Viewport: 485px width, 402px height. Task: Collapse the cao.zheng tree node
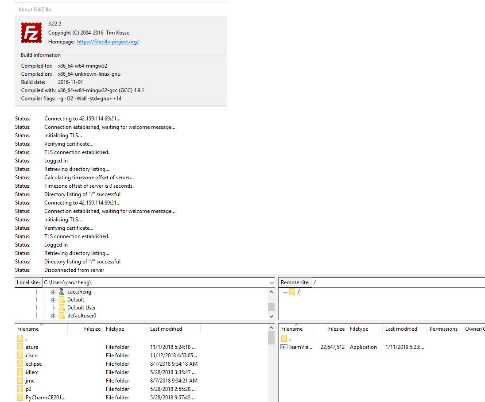pos(54,292)
